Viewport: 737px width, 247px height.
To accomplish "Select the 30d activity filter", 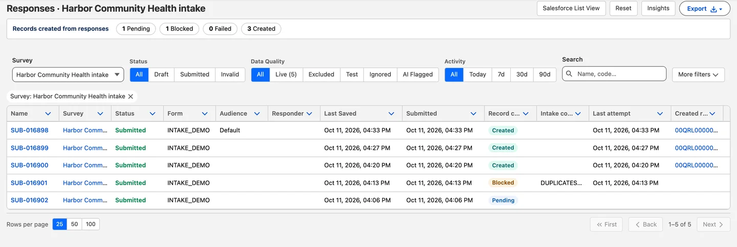I will tap(522, 74).
